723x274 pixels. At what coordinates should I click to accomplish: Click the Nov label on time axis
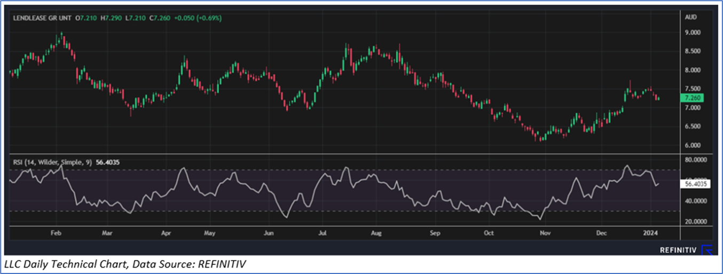[545, 233]
